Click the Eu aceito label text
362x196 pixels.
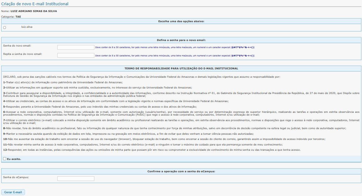(14, 159)
